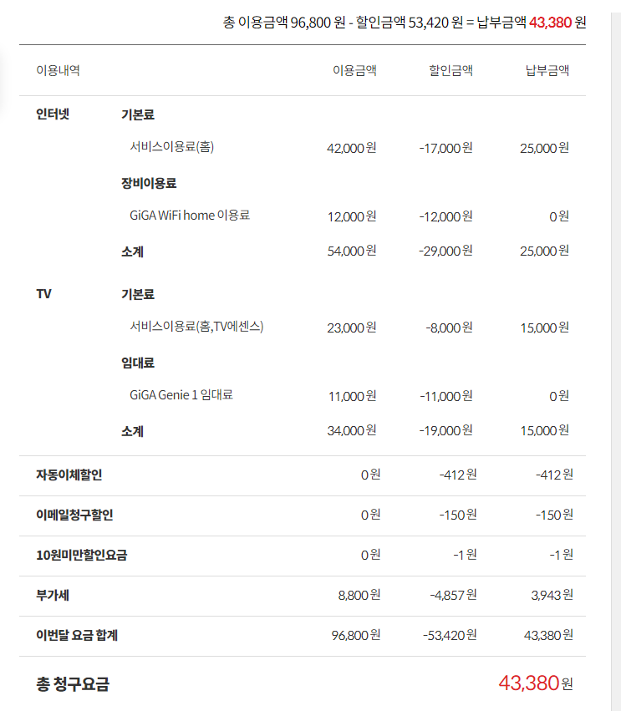Click the 납부금액 column header
This screenshot has height=711, width=621.
click(x=547, y=70)
